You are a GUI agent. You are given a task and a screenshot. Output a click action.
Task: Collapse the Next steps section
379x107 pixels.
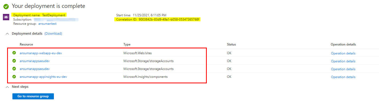[x=7, y=87]
